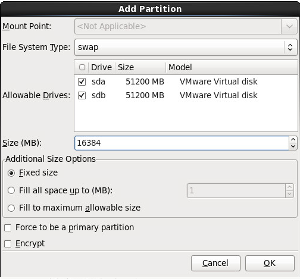Viewport: 300px width, 279px height.
Task: Open the disabled Mount Point dropdown arrow
Action: (x=289, y=26)
